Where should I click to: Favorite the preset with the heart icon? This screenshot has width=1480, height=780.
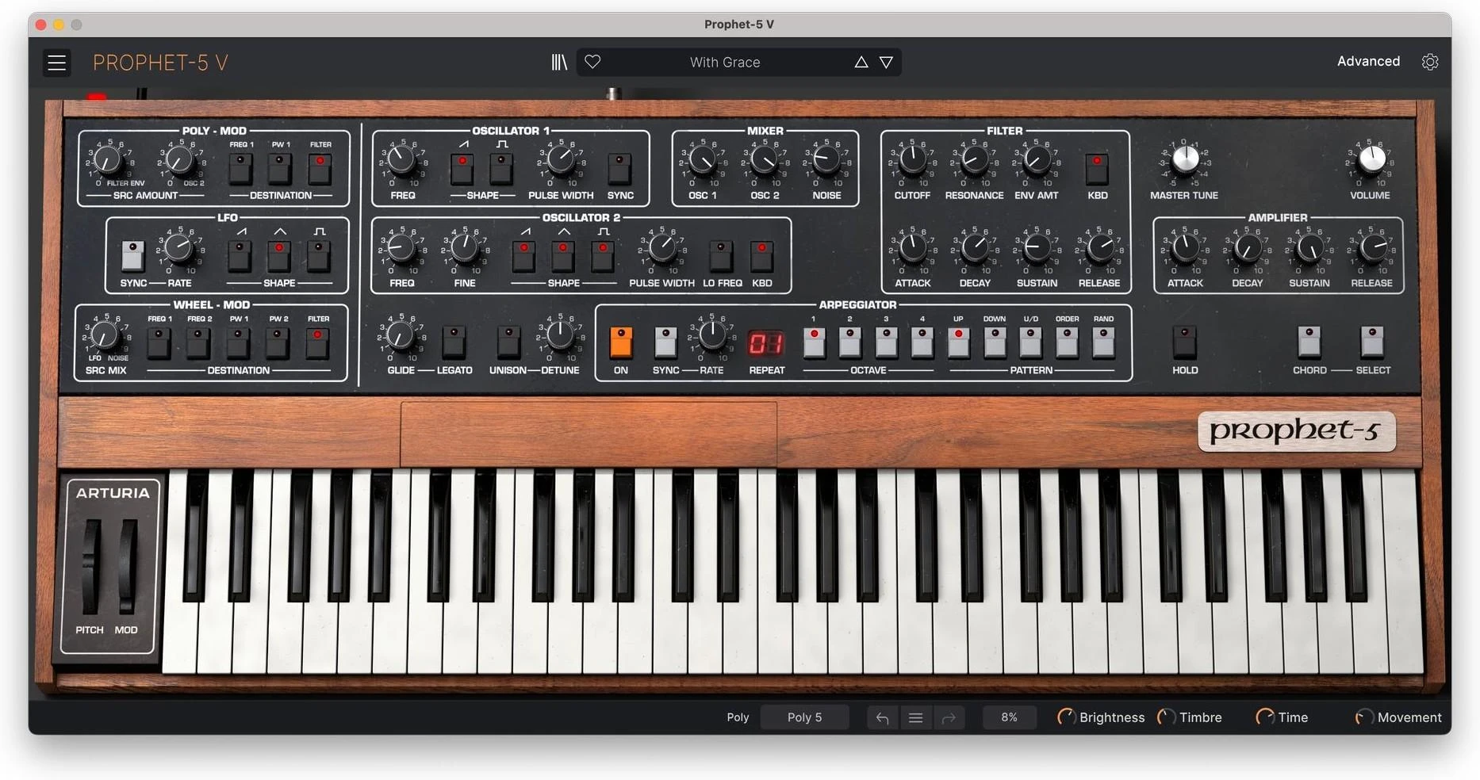[592, 61]
